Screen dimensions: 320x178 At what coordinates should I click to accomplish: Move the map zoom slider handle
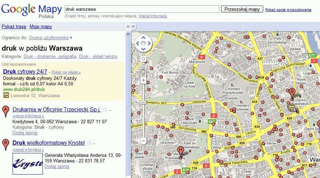pyautogui.click(x=143, y=102)
